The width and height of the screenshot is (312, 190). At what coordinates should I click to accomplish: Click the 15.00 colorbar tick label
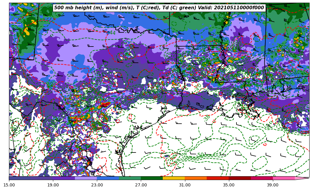click(9, 185)
